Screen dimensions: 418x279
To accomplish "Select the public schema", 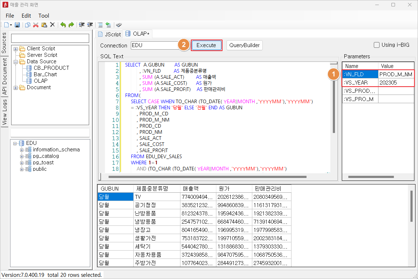I will [x=40, y=169].
